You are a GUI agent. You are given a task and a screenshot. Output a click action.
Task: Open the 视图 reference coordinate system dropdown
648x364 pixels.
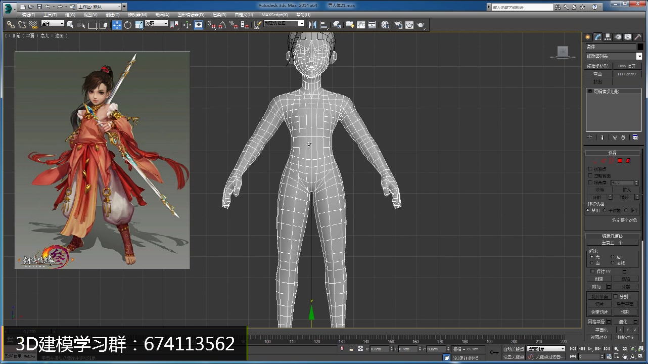[157, 24]
